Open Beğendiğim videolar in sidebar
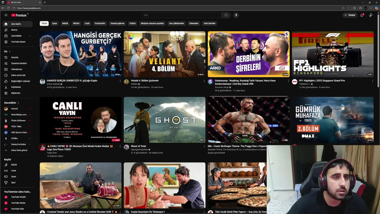This screenshot has height=214, width=380. [x=17, y=81]
